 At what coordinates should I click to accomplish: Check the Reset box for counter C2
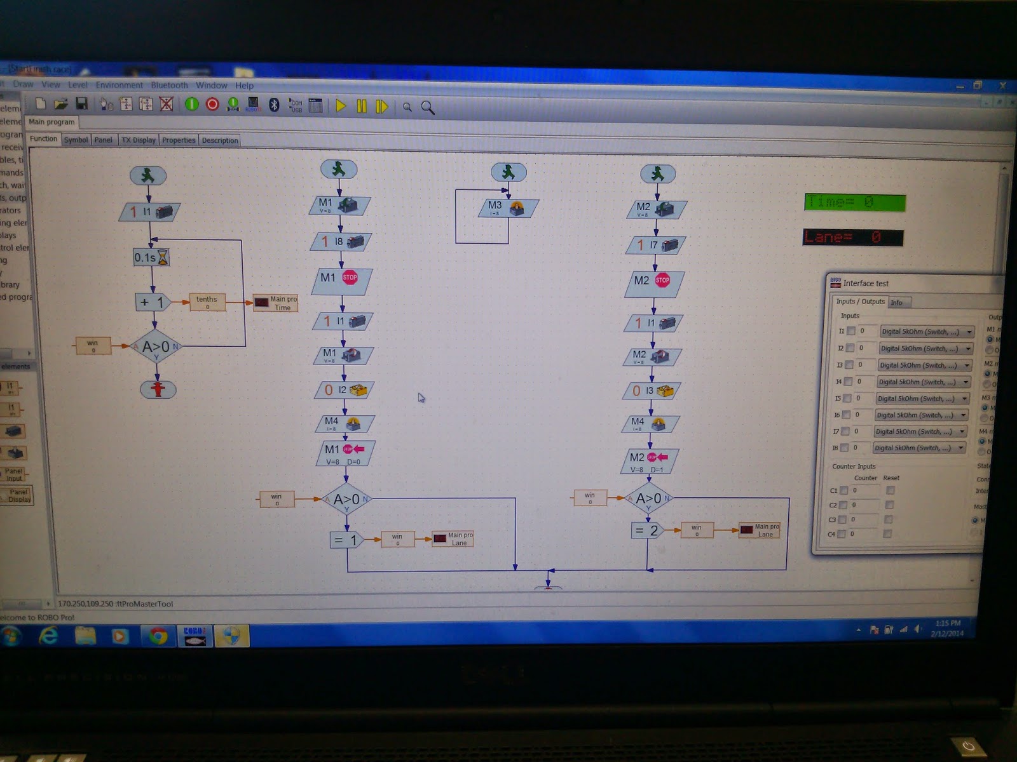889,505
